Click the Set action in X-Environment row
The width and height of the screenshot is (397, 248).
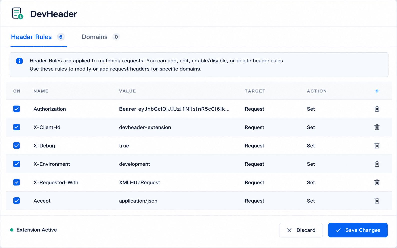click(x=311, y=164)
